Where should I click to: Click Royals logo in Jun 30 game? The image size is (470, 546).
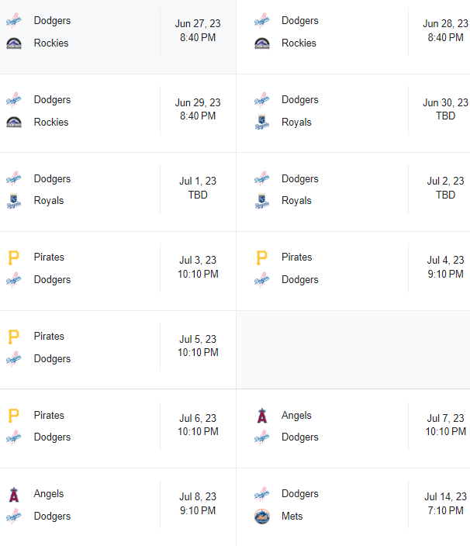pos(262,123)
